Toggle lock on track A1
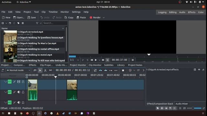The height and width of the screenshot is (116, 207). 23,92
